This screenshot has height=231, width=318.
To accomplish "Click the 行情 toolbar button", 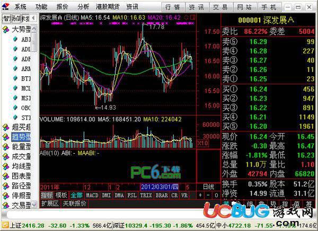I will pos(173,7).
